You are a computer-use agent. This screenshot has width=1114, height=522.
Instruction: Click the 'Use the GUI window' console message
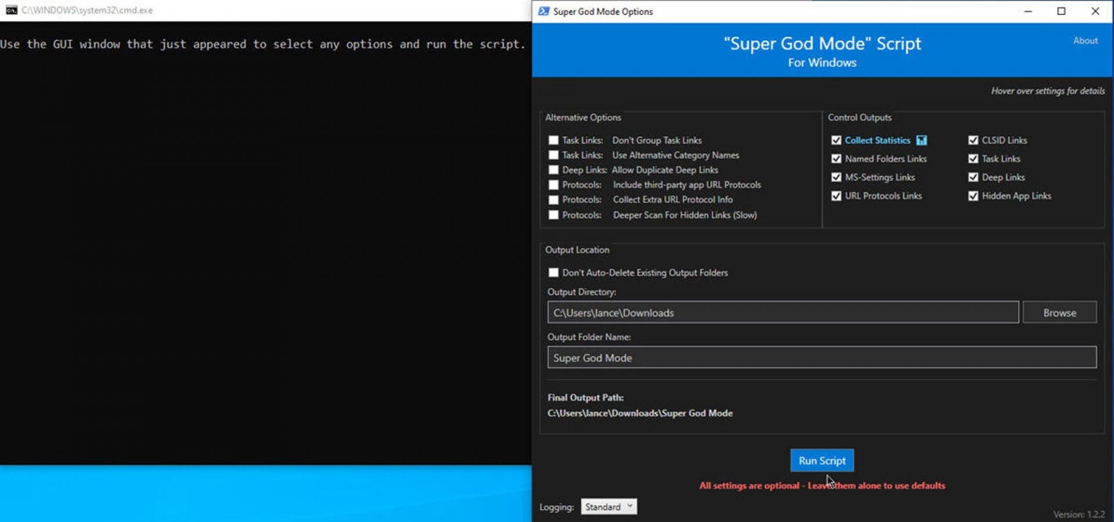262,44
